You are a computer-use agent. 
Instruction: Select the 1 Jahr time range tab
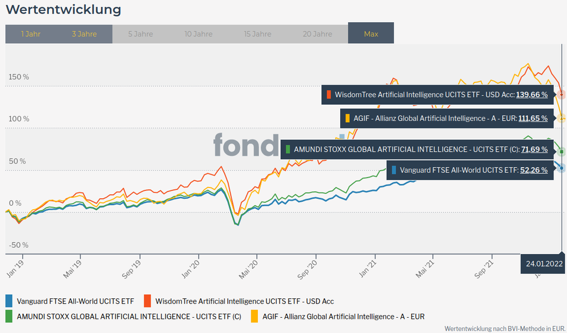(x=31, y=34)
